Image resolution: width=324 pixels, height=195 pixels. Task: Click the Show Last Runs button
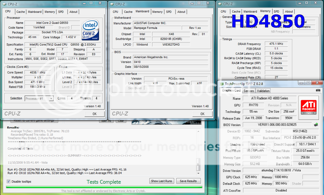(x=161, y=181)
